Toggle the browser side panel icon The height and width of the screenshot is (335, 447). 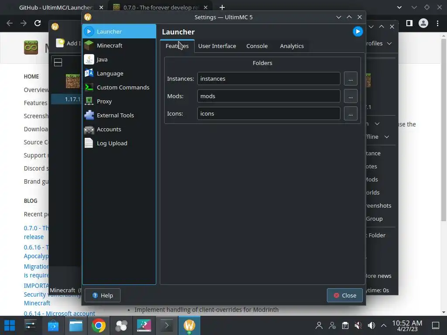(x=409, y=23)
